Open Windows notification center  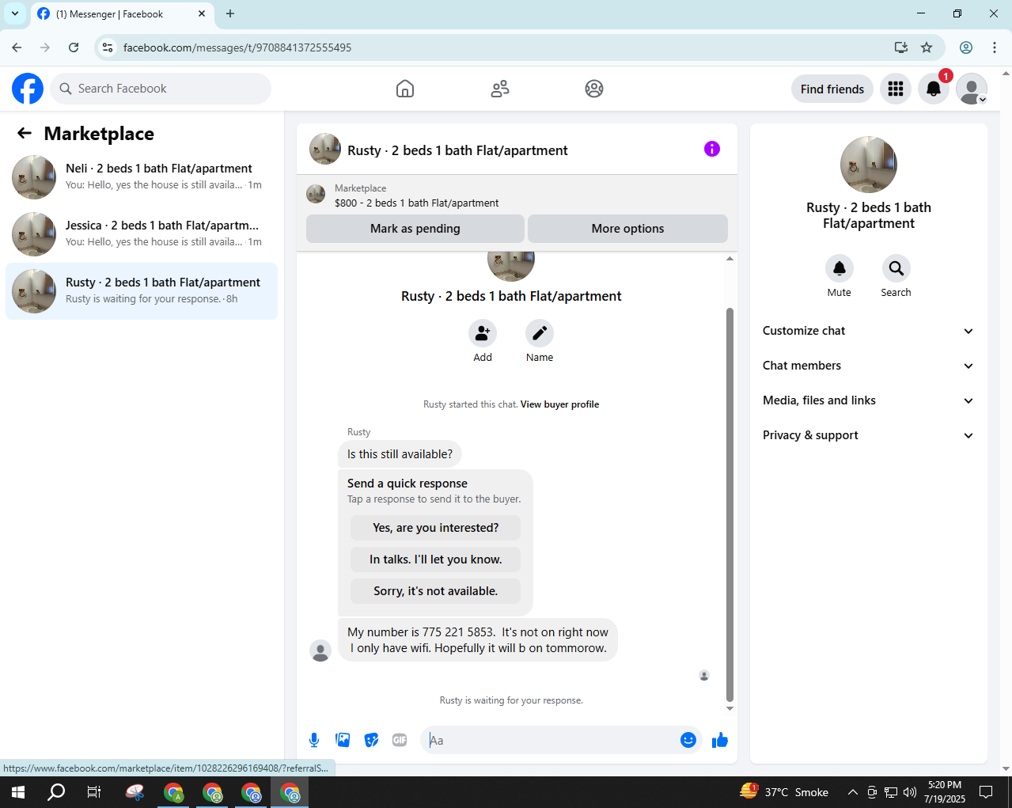click(x=986, y=792)
